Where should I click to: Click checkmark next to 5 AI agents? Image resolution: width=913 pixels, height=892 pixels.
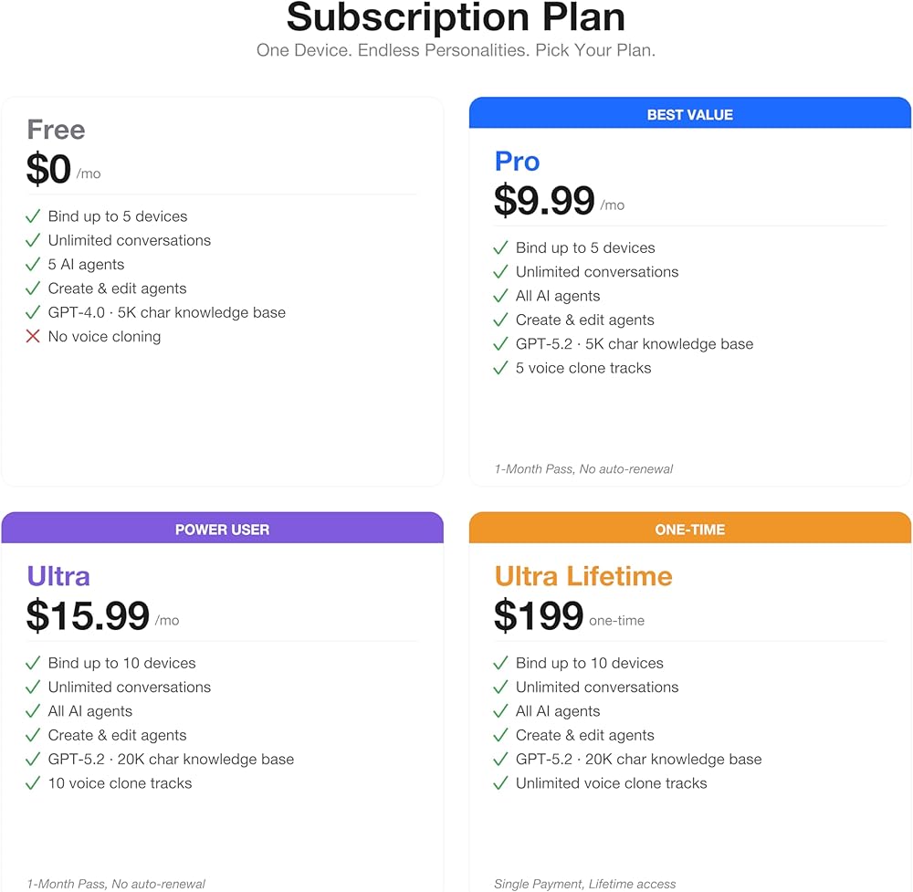[33, 265]
